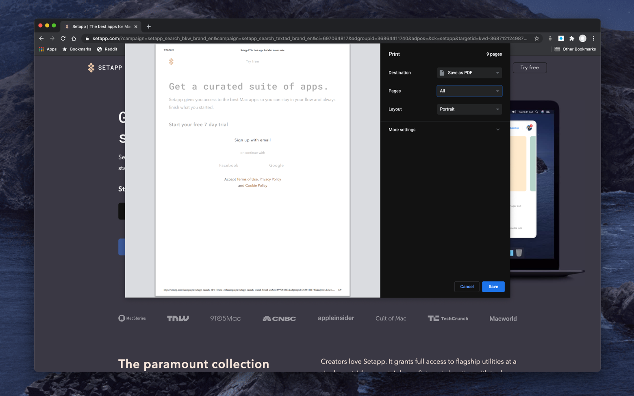Click the 9to5Mac logo
Viewport: 634px width, 396px height.
point(226,318)
